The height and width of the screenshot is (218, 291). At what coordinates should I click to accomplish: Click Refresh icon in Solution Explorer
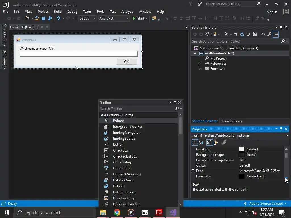242,34
